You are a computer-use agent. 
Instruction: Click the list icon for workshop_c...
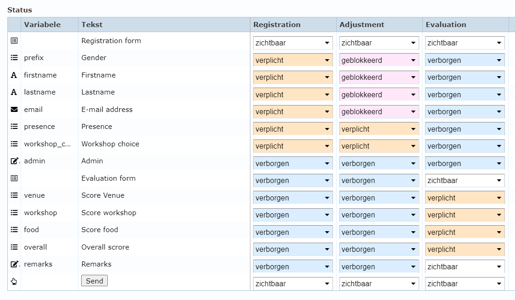[14, 144]
